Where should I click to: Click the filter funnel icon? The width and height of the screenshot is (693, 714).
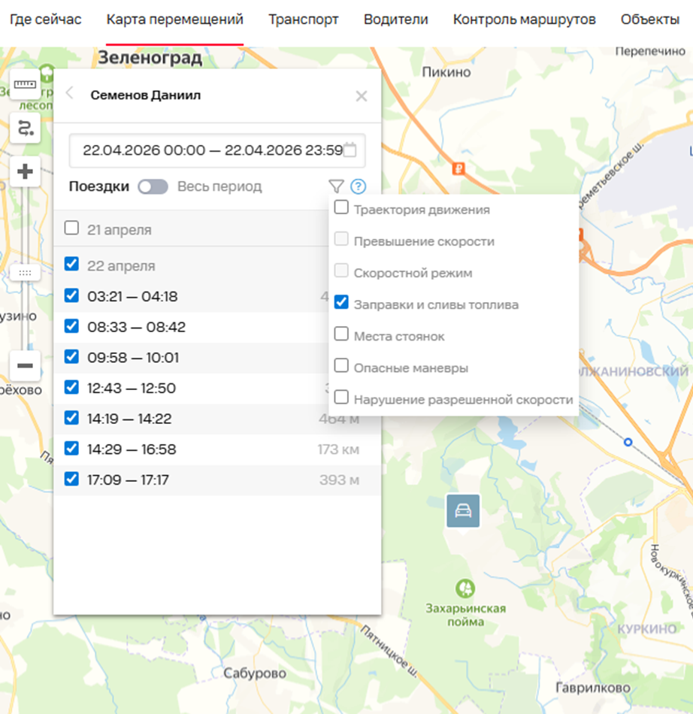click(335, 186)
